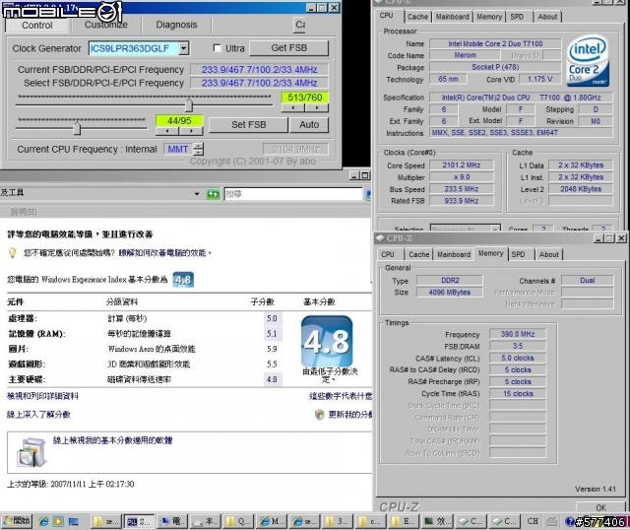Switch to the 'E...' folder taskbar button
The image size is (630, 530).
pyautogui.click(x=405, y=521)
